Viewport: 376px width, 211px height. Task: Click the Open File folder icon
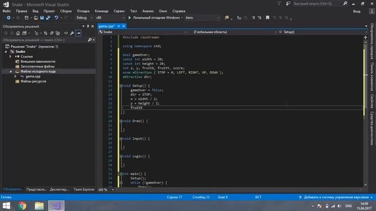36,18
